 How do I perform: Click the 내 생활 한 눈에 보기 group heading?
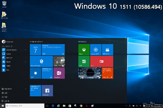[36, 42]
